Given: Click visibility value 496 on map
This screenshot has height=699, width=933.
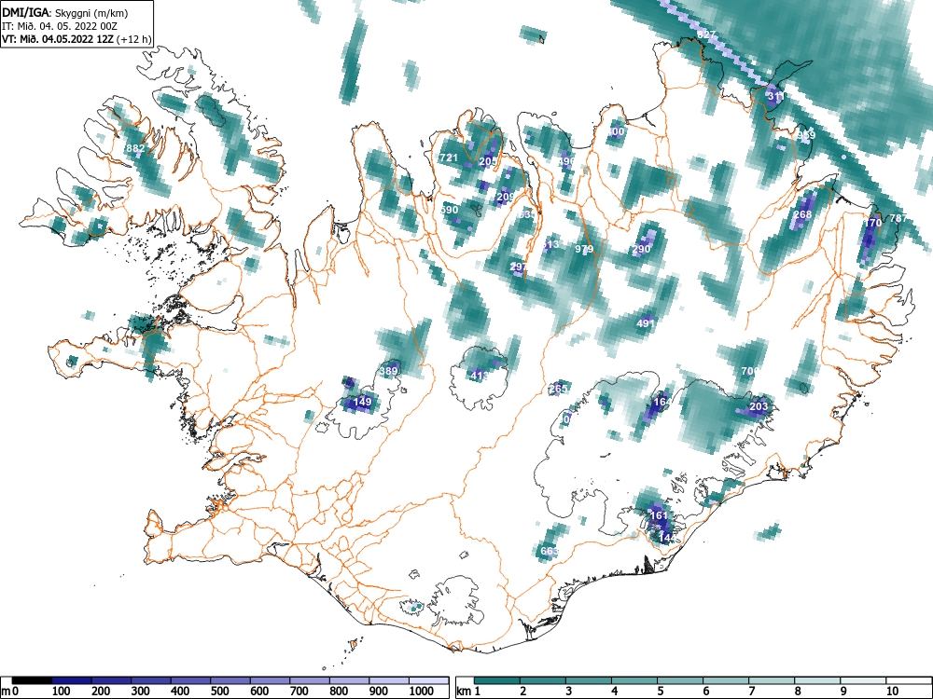Looking at the screenshot, I should tap(566, 161).
